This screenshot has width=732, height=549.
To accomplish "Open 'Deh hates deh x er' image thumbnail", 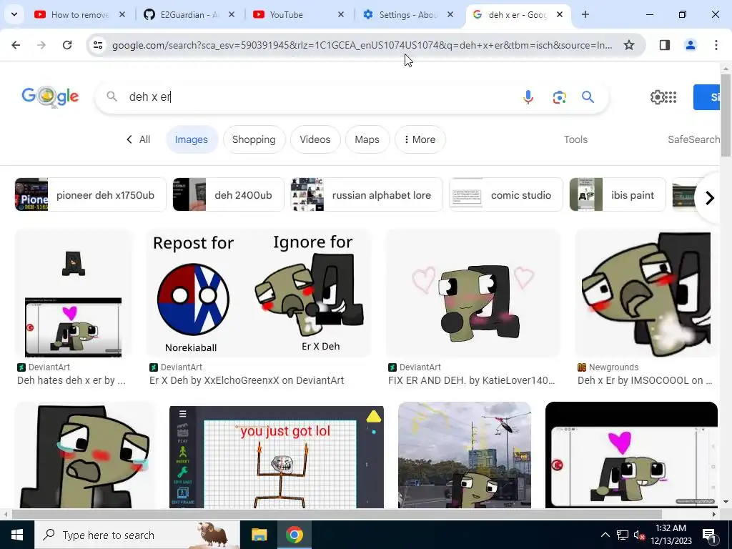I will (x=74, y=293).
